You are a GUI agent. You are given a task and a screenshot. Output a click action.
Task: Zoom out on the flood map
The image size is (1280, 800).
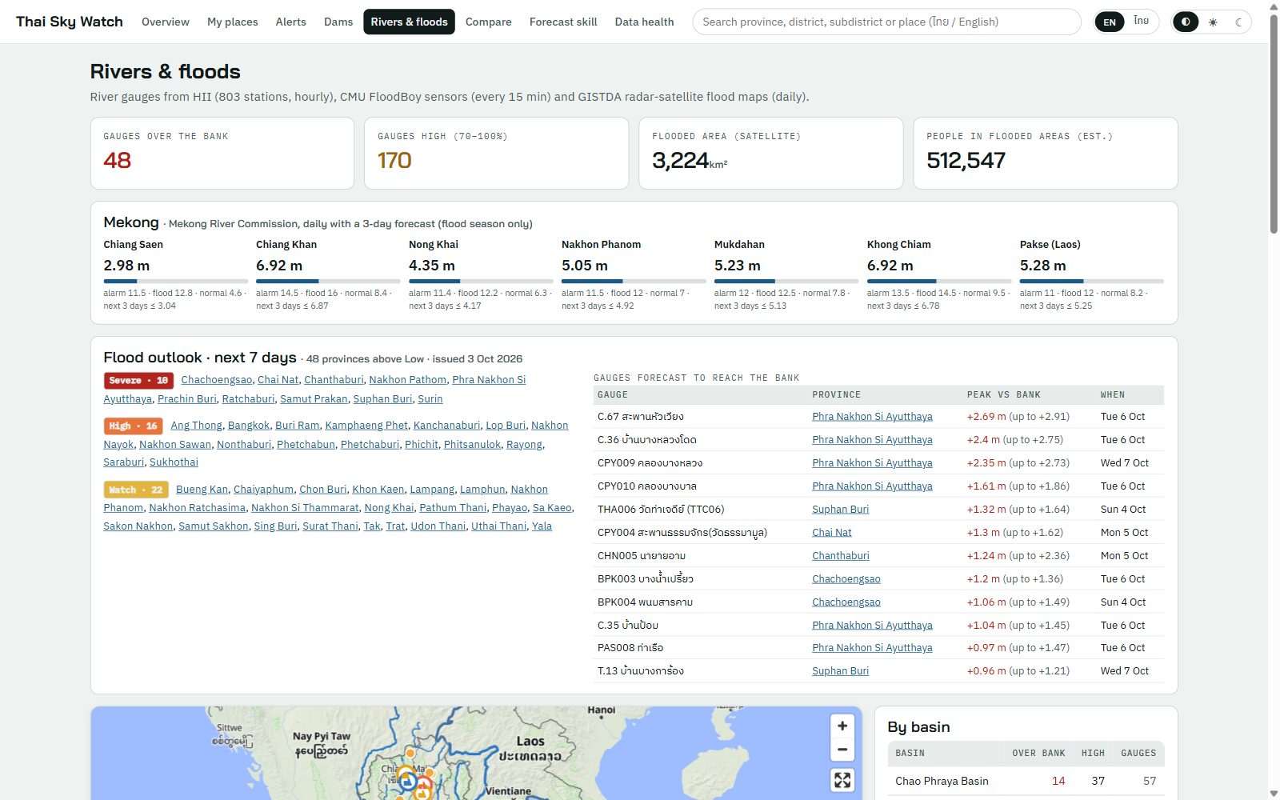[x=842, y=750]
